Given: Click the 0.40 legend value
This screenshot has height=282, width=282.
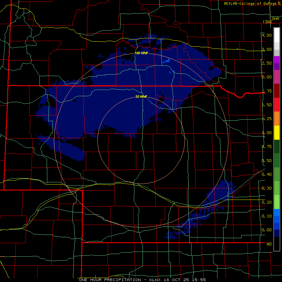Looking at the screenshot, I should click(x=267, y=175).
